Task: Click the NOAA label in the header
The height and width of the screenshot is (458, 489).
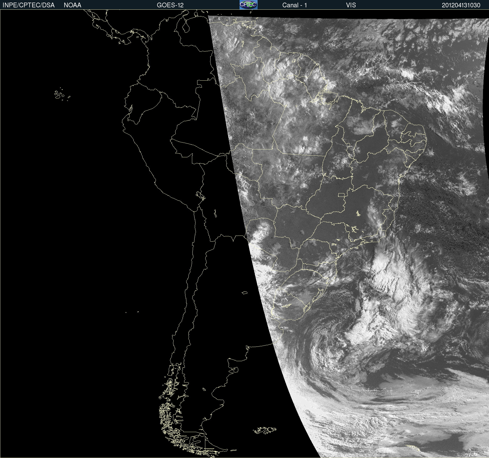Action: coord(72,5)
